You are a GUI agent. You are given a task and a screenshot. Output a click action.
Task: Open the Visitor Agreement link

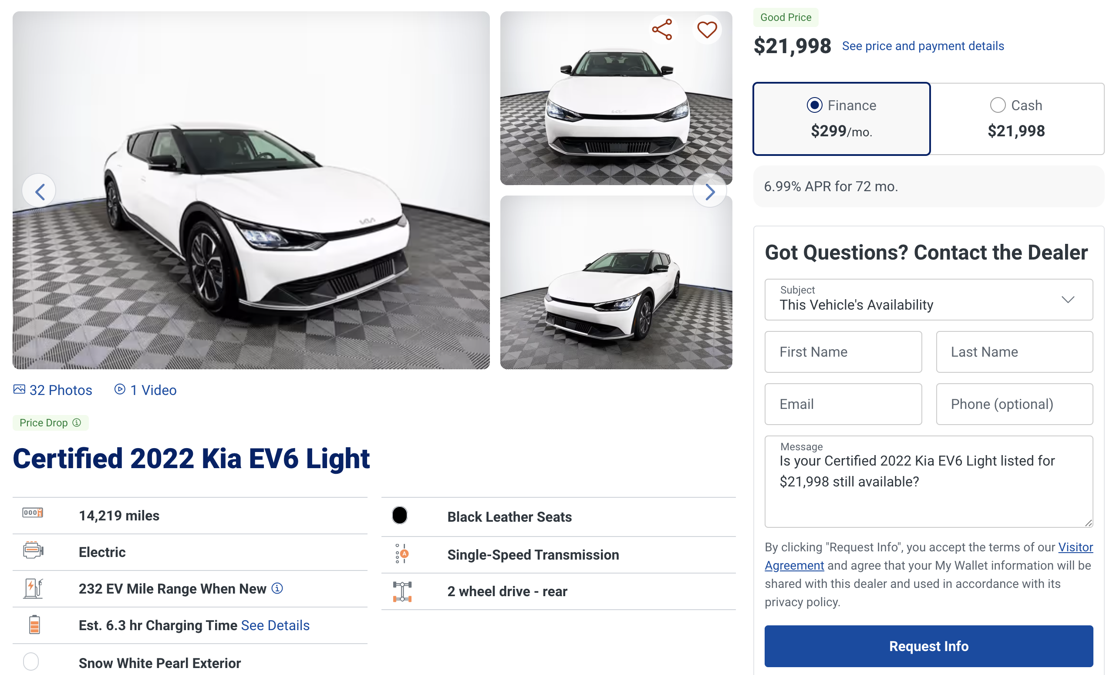(x=1075, y=547)
